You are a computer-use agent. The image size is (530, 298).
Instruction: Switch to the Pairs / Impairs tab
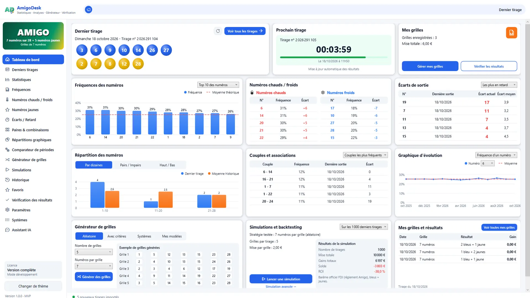(x=131, y=165)
